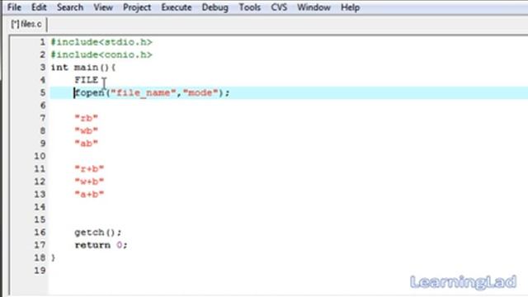528x297 pixels.
Task: Open the Project menu
Action: [137, 7]
